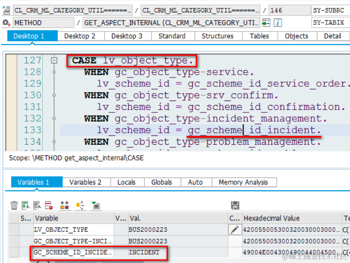Click the yellow-red boxes with down arrows icon
Viewport: 350px width, 263px height.
[x=65, y=205]
